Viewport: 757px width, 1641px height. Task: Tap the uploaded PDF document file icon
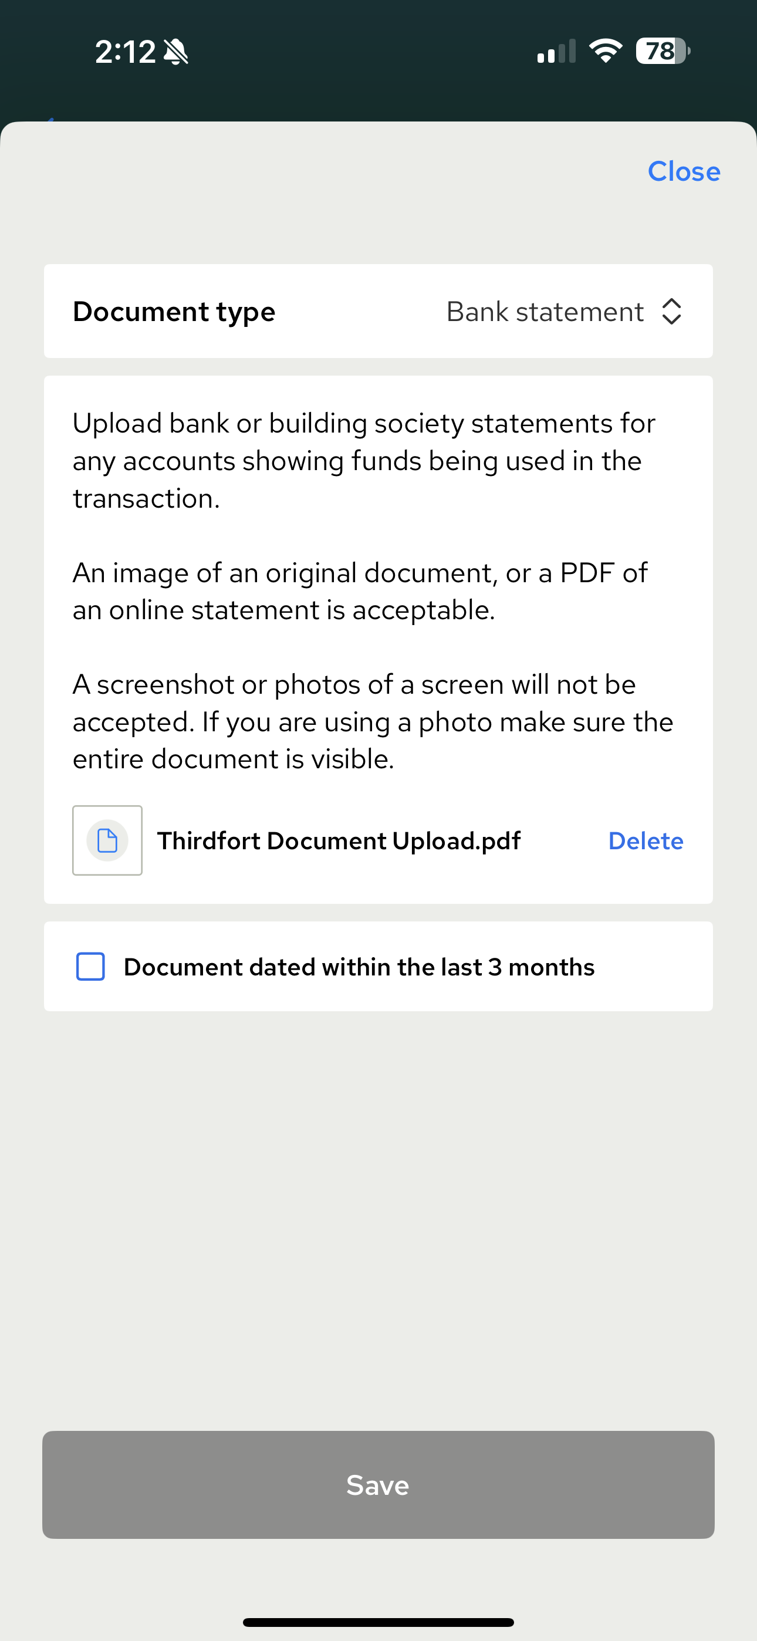[107, 840]
